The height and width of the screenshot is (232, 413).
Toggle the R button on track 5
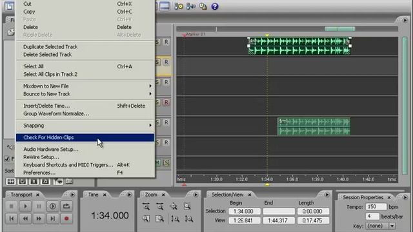(166, 122)
